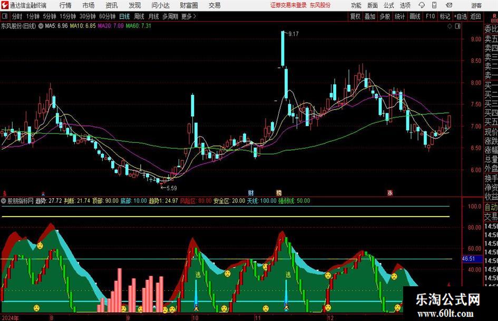Switch to 30分钟 period

tap(87, 16)
